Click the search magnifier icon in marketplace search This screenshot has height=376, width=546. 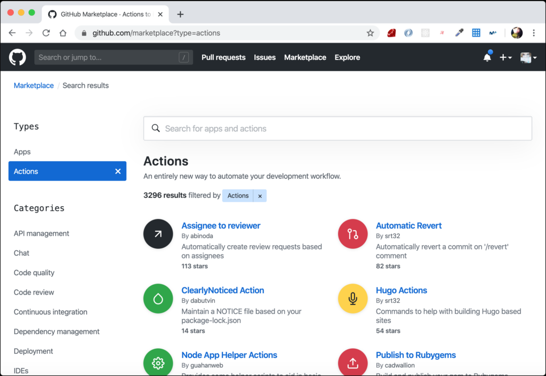coord(156,128)
